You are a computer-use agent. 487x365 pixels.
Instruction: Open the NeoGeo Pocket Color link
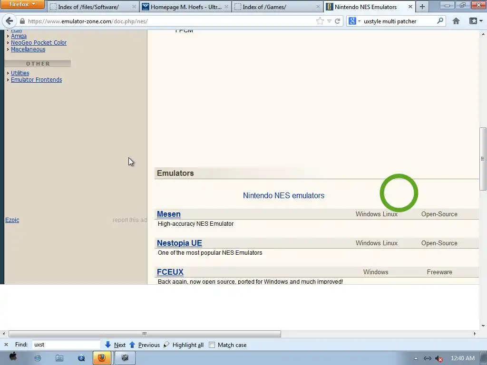click(x=39, y=42)
